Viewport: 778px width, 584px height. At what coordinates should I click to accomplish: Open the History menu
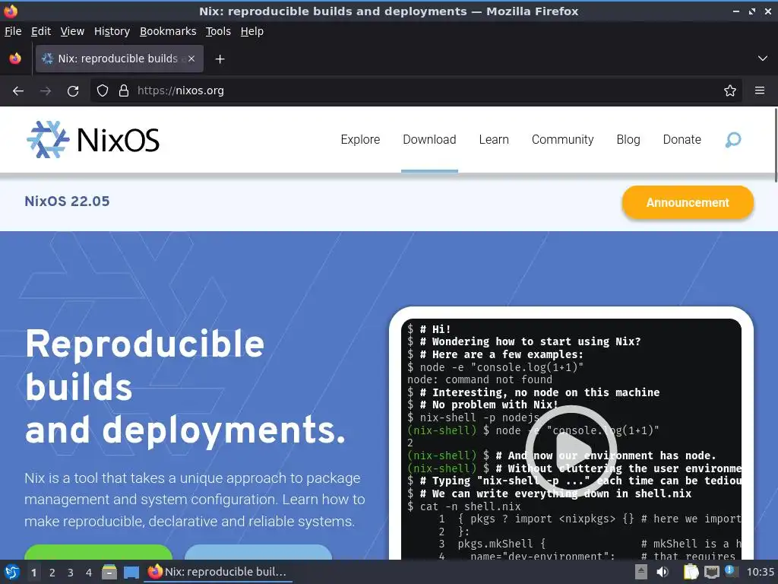coord(112,31)
